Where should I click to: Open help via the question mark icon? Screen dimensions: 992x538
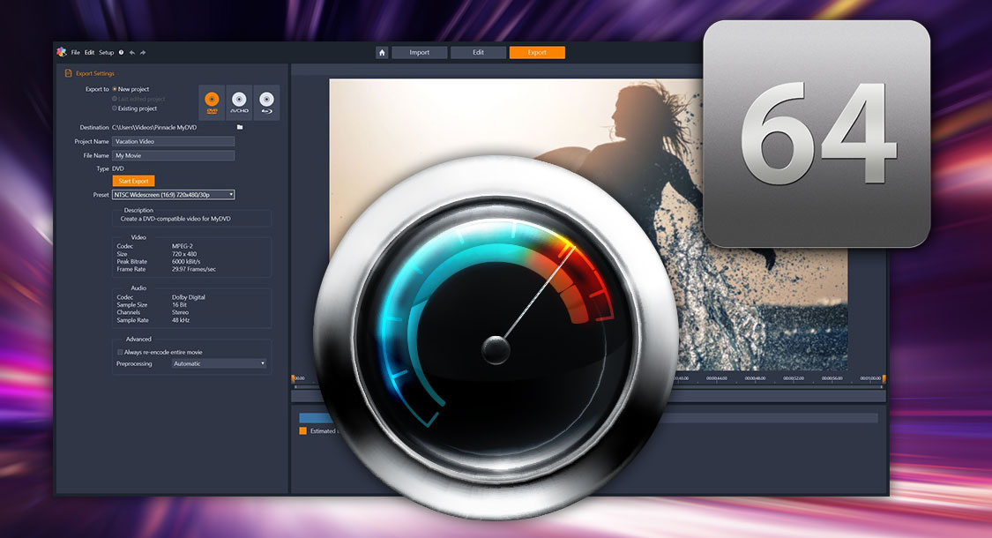click(x=121, y=52)
